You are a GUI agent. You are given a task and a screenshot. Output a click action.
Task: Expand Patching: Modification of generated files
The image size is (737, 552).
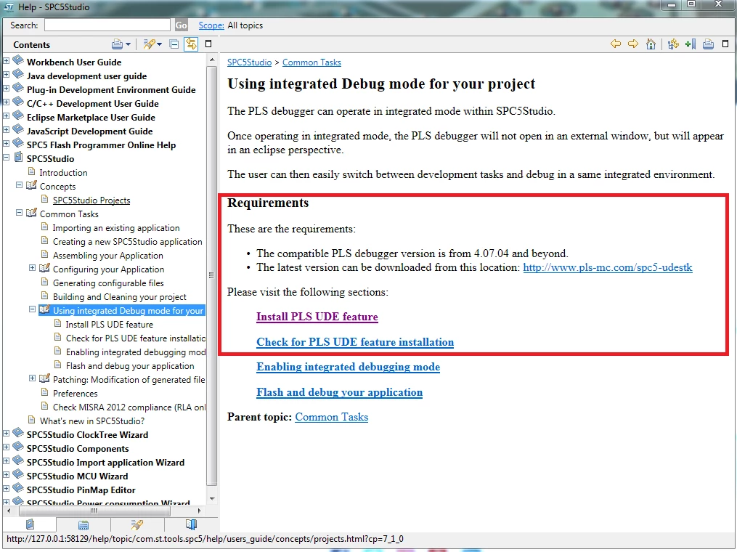coord(32,378)
